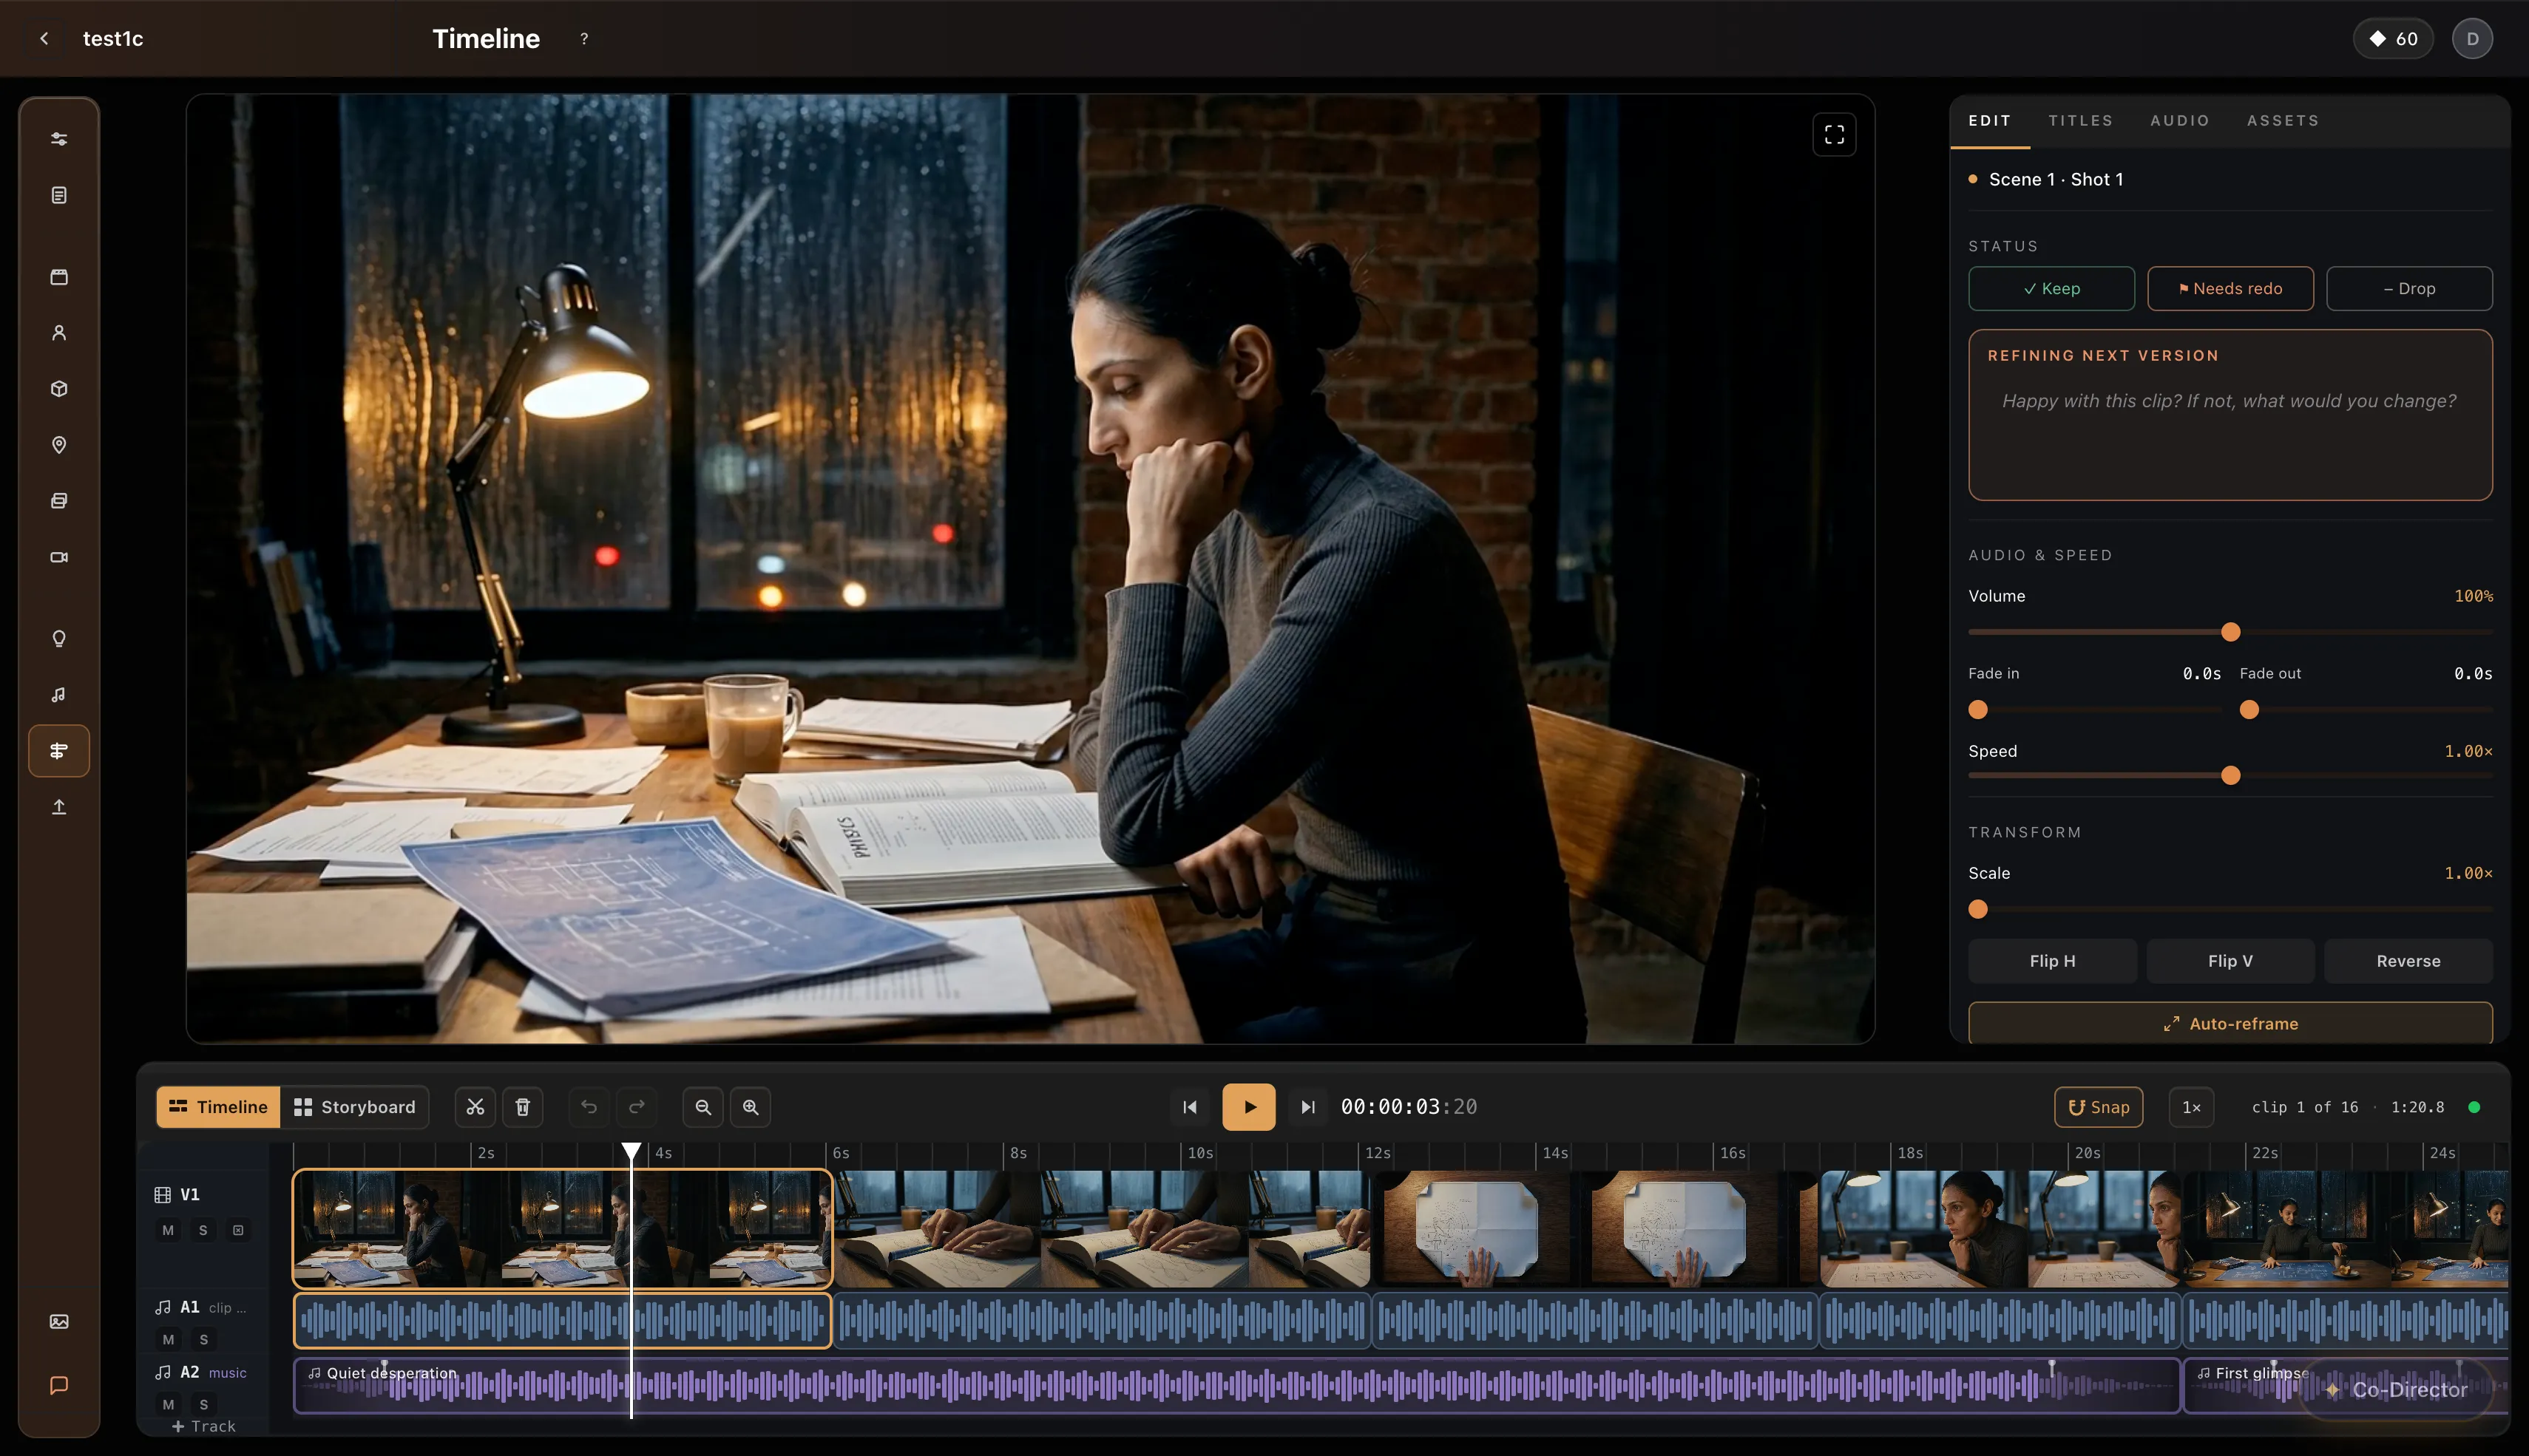This screenshot has height=1456, width=2529.
Task: Open the script document icon in sidebar
Action: [59, 195]
